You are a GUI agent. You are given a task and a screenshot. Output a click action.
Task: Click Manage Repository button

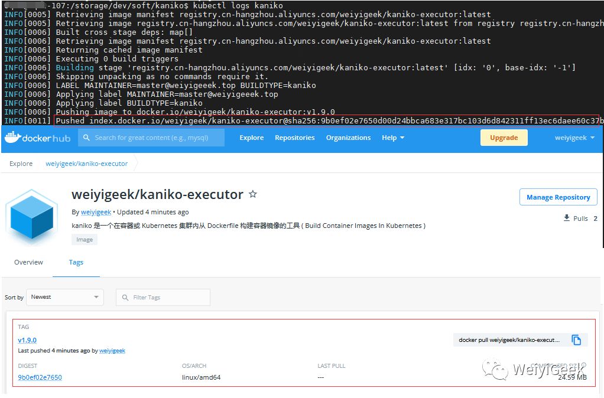(x=558, y=197)
